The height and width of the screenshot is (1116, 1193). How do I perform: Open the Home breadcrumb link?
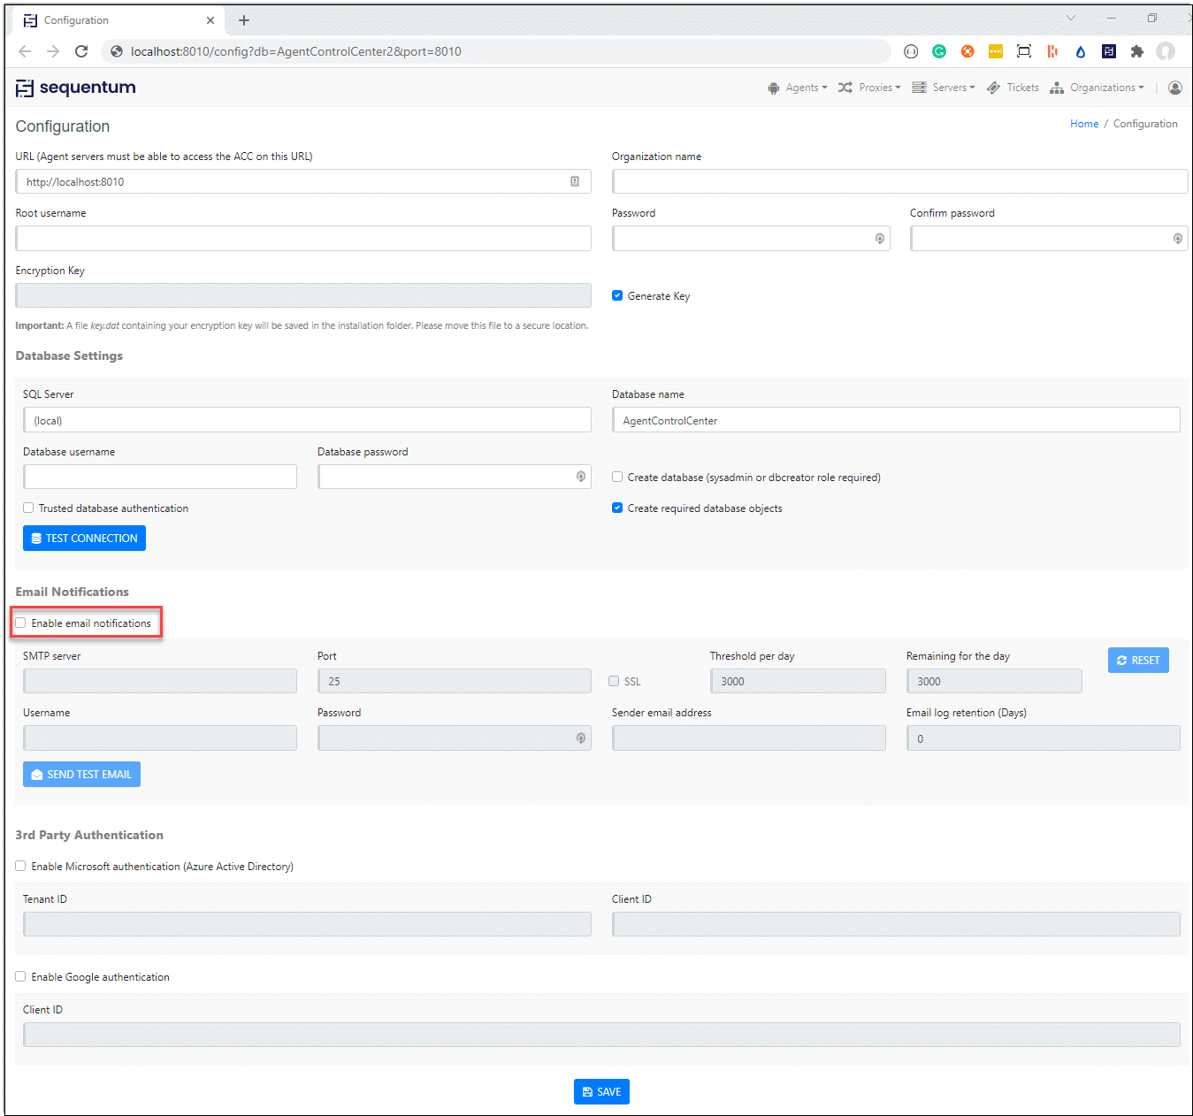pos(1084,124)
